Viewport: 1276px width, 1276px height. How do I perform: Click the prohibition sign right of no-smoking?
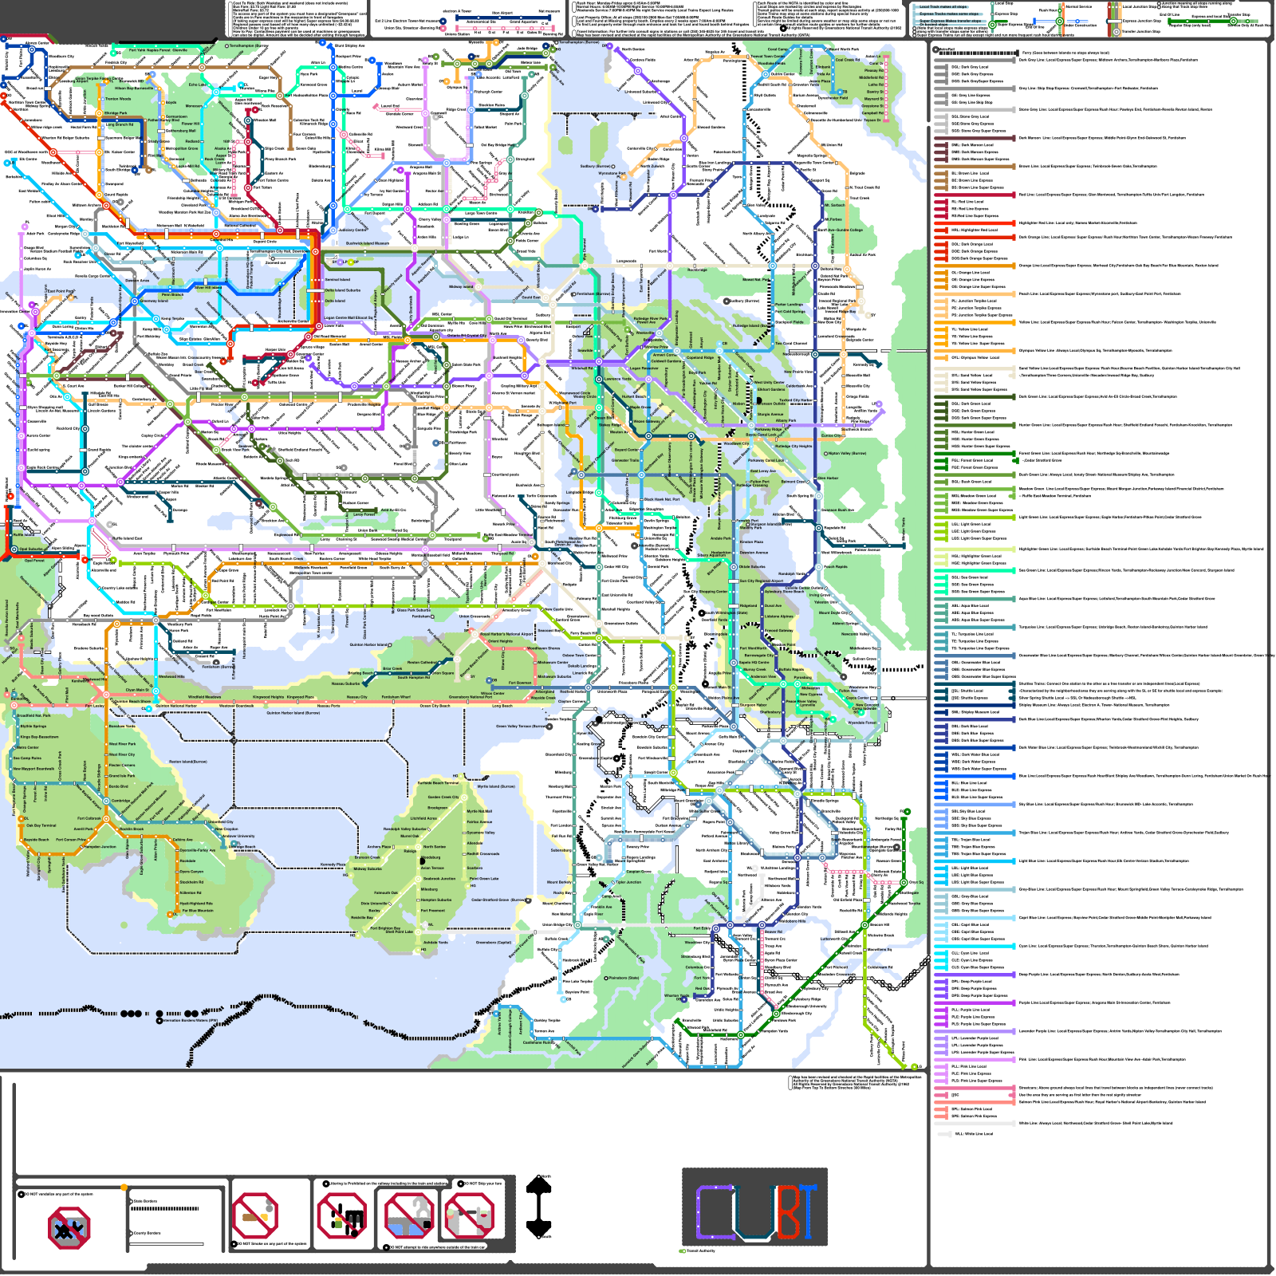pos(342,1217)
